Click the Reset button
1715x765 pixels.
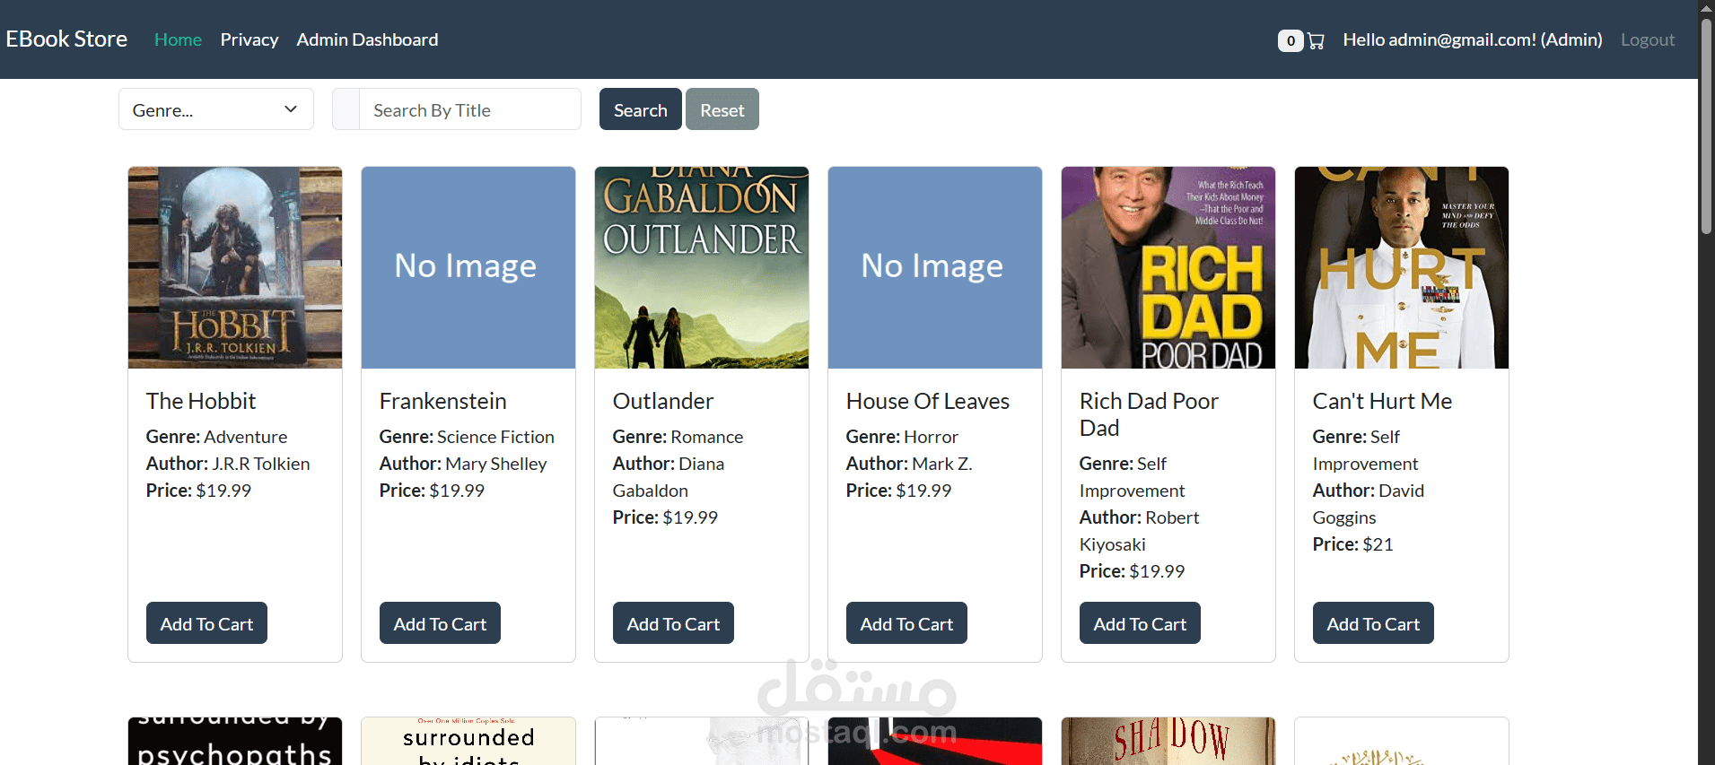pos(722,109)
